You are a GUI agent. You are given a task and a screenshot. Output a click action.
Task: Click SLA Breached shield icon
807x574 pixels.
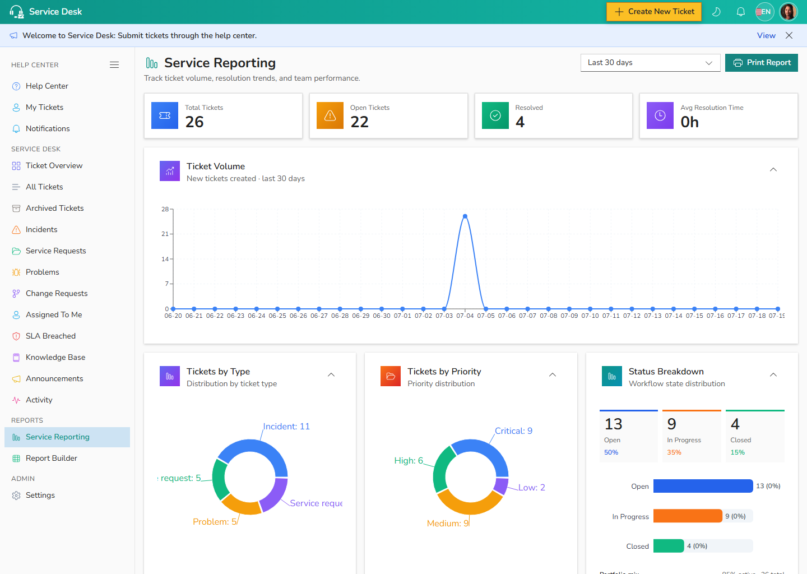[16, 336]
